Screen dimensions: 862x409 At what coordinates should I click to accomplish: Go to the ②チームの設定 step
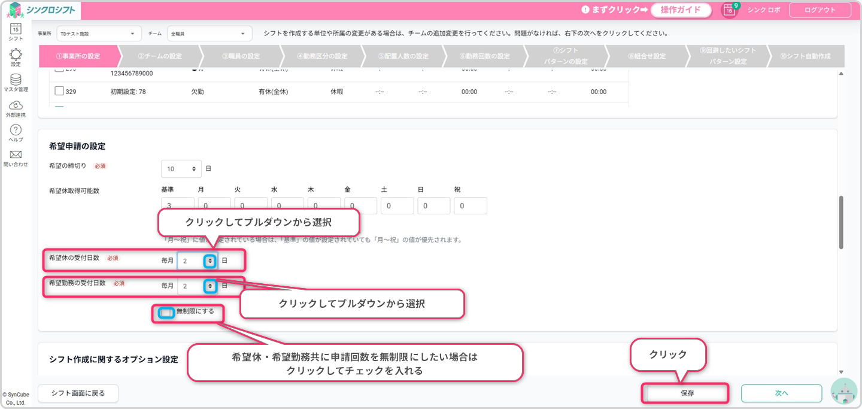coord(159,56)
